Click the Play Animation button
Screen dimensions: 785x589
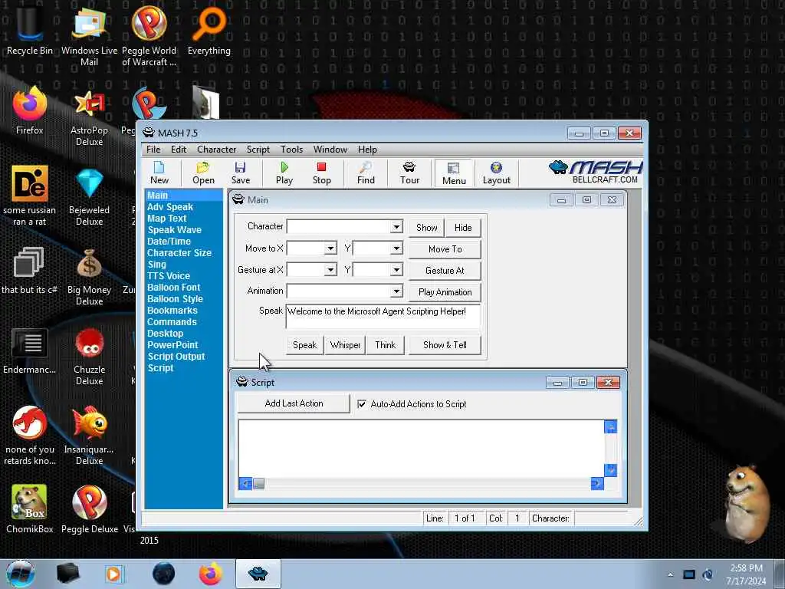click(x=445, y=292)
